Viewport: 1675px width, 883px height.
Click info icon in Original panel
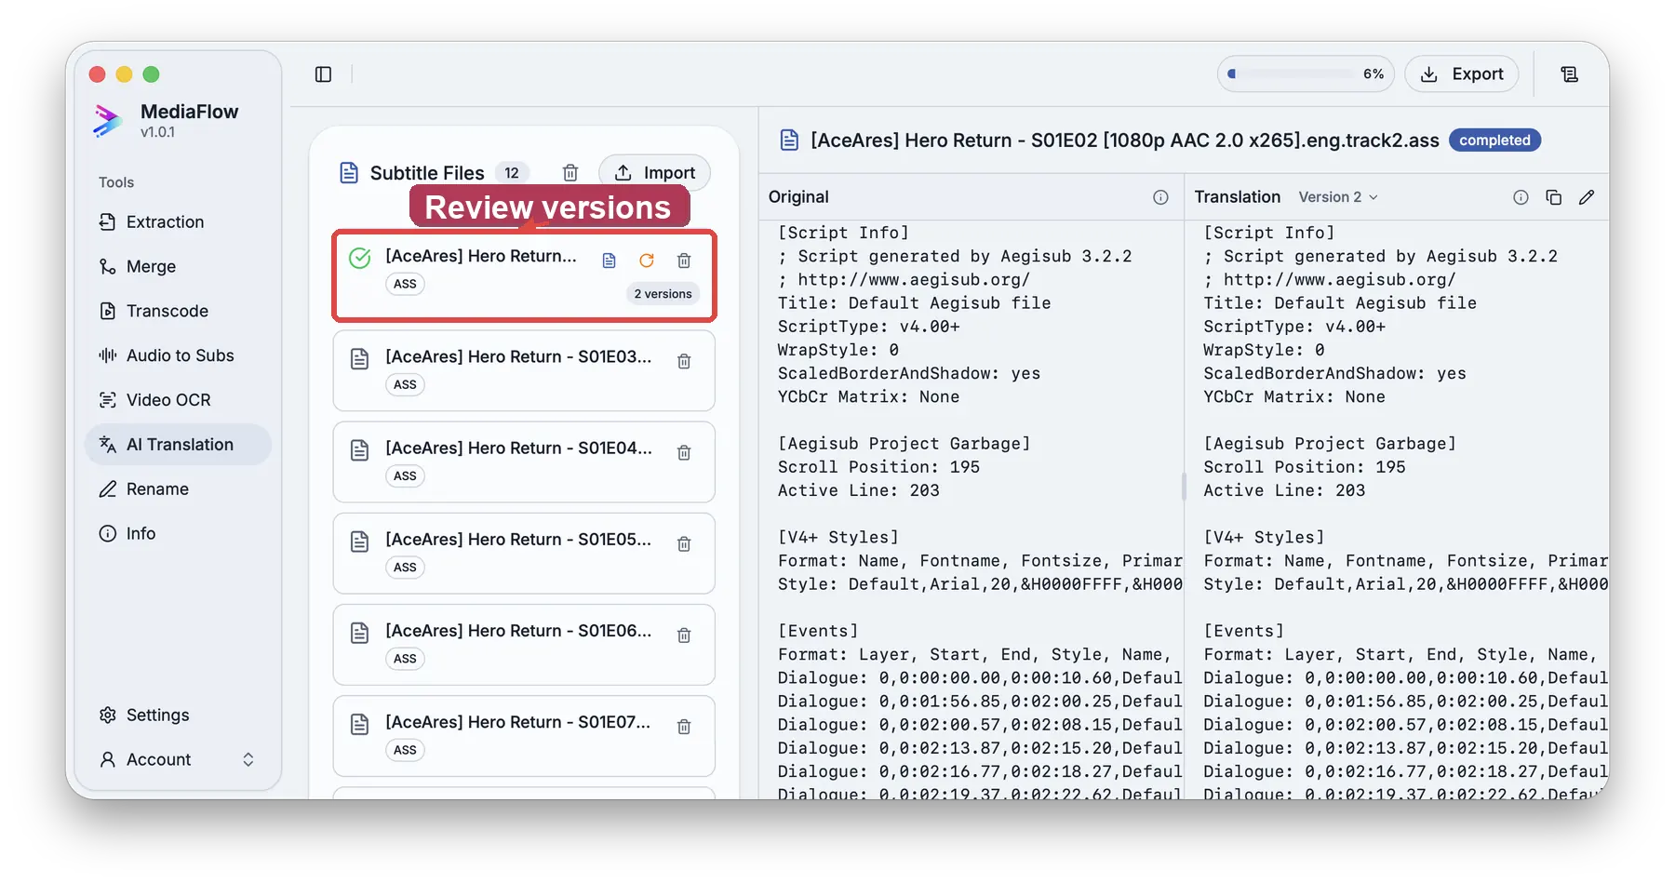(x=1160, y=197)
